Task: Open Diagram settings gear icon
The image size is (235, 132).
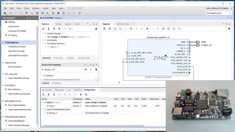Action: pyautogui.click(x=229, y=29)
